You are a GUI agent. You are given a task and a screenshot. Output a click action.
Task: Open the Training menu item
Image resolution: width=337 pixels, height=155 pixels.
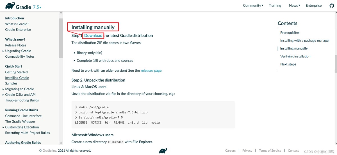275,5
